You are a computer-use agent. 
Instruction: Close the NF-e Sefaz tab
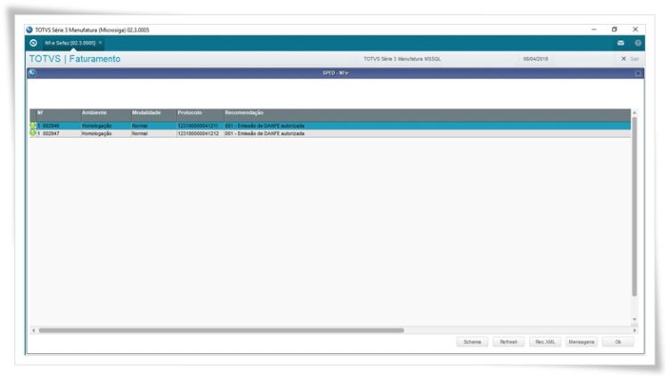pos(101,43)
